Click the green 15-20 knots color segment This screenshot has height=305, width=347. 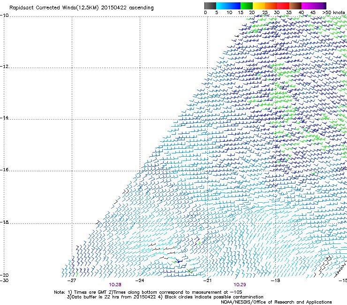point(247,6)
